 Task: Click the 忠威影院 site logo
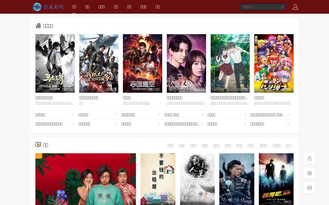pyautogui.click(x=48, y=7)
